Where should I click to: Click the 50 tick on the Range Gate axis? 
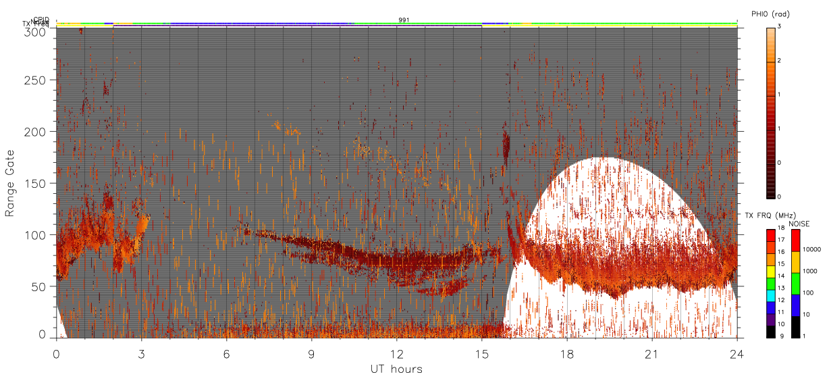coord(39,286)
